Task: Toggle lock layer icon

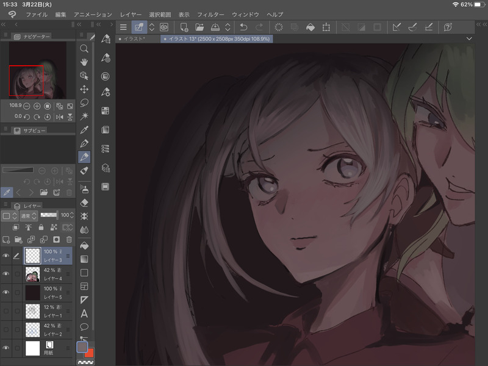Action: click(x=41, y=228)
